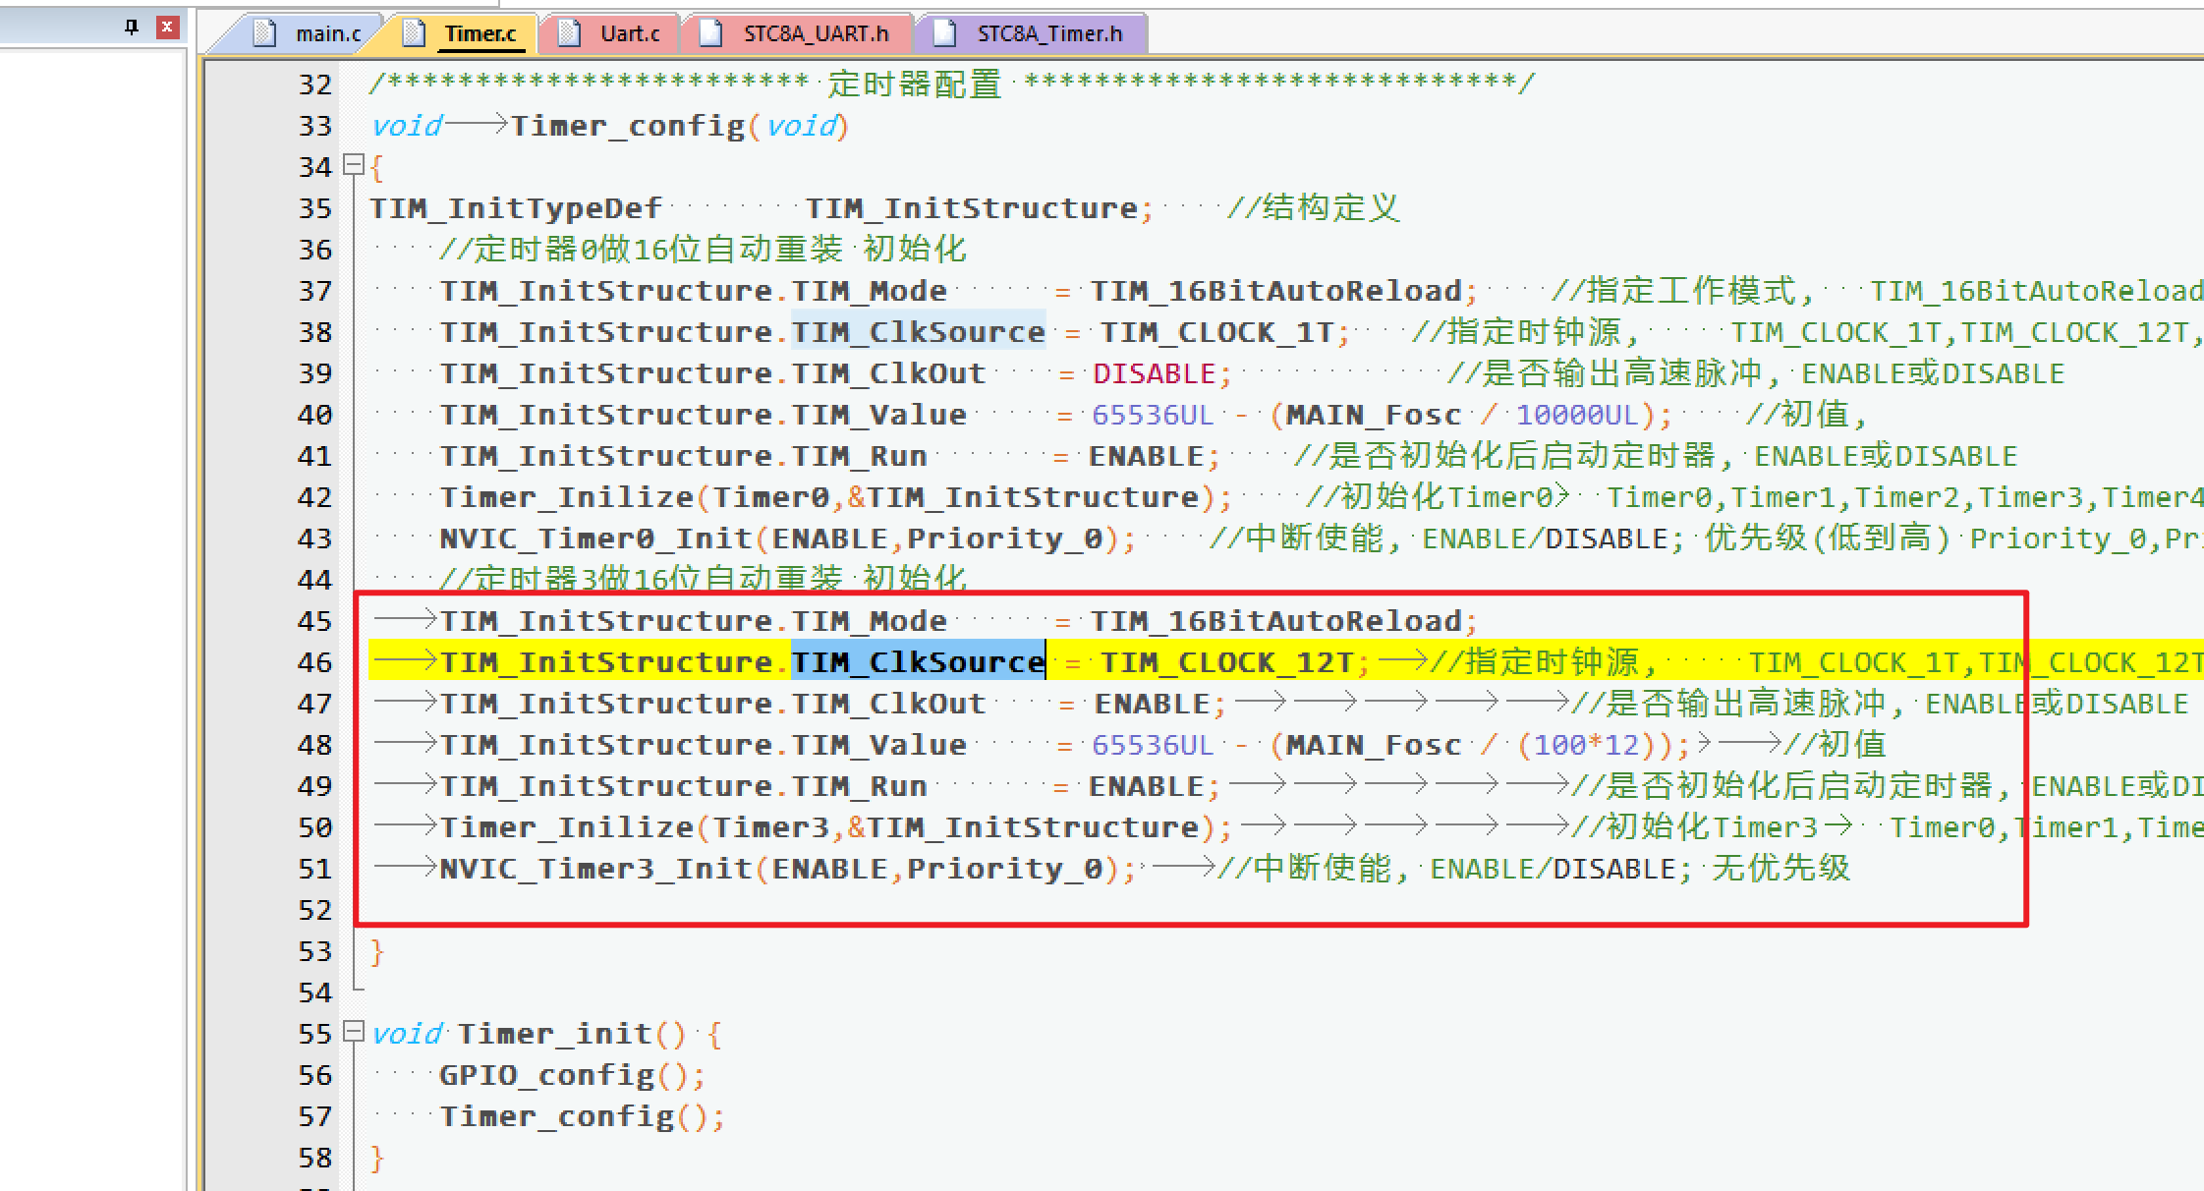Viewport: 2204px width, 1191px height.
Task: Click the file icon on Uart.c tab
Action: (569, 33)
